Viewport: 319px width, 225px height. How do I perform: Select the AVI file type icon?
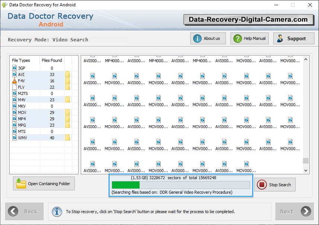15,74
